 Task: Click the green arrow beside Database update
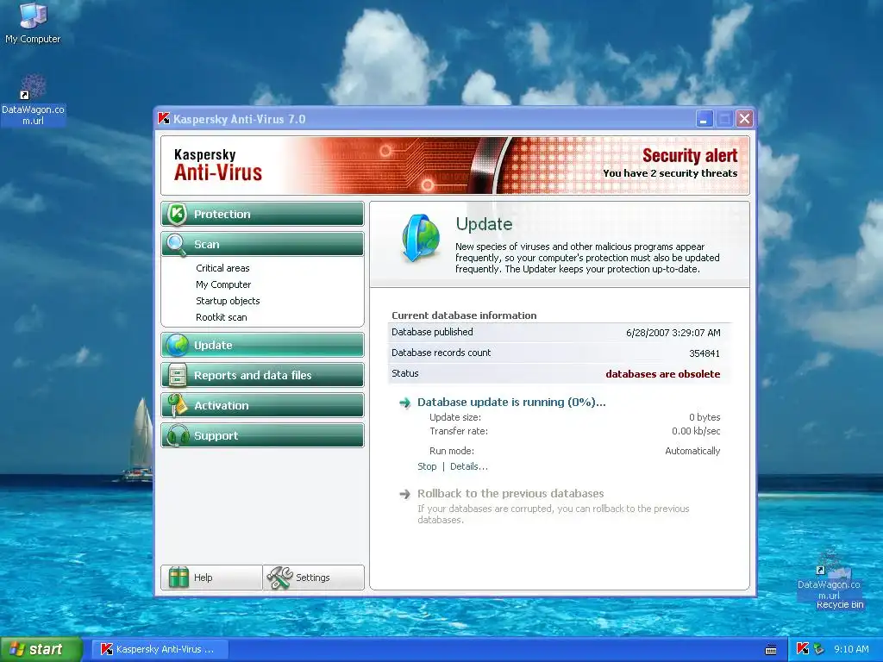point(405,403)
